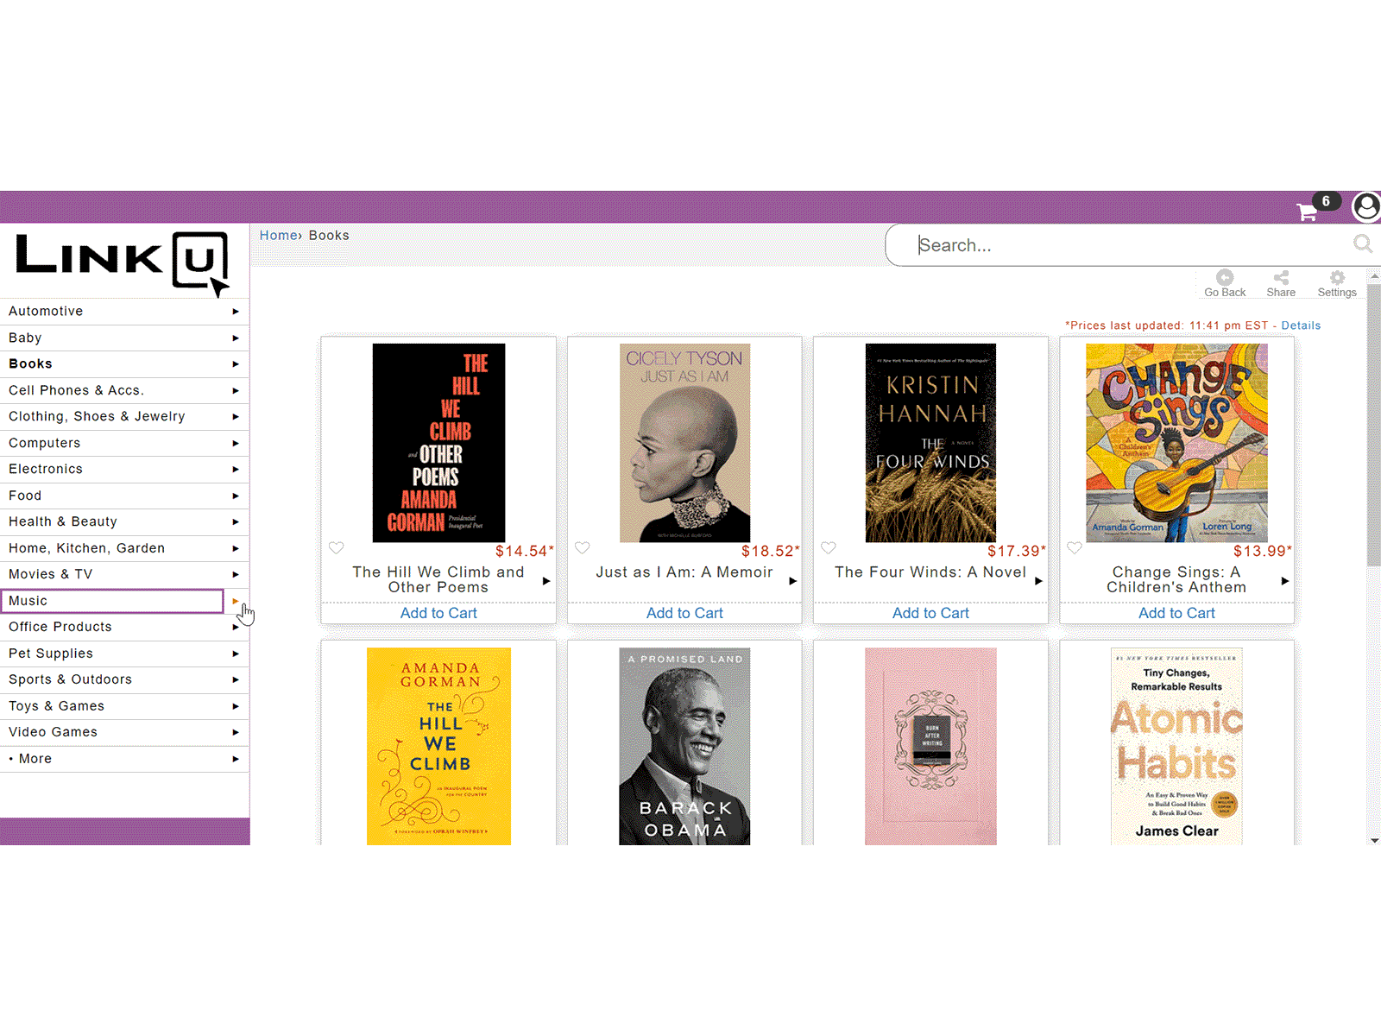Screen dimensions: 1381x1036
Task: Expand the Electronics category arrow
Action: pyautogui.click(x=236, y=470)
